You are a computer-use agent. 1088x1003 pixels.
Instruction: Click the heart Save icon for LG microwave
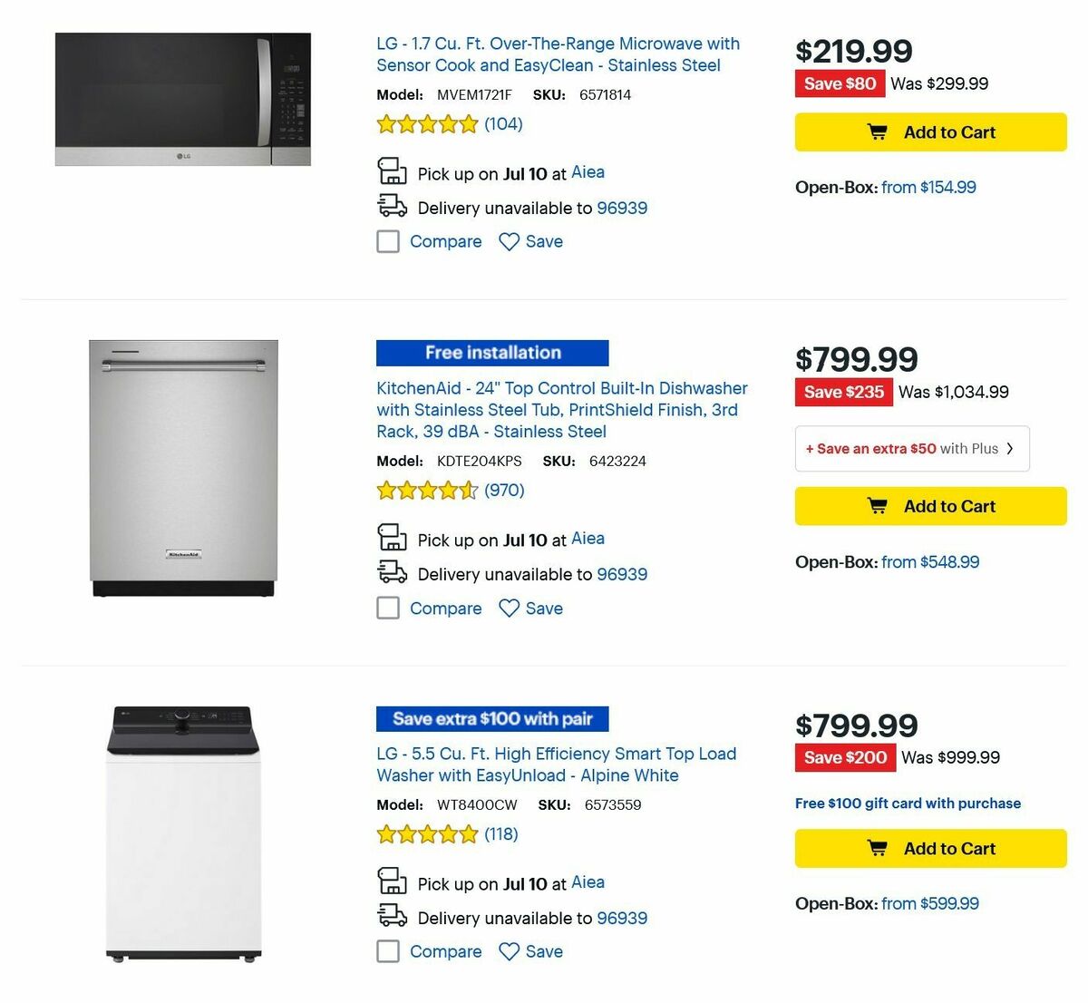coord(510,241)
